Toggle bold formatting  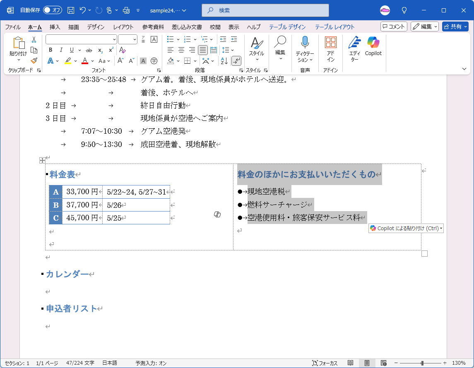pos(51,50)
